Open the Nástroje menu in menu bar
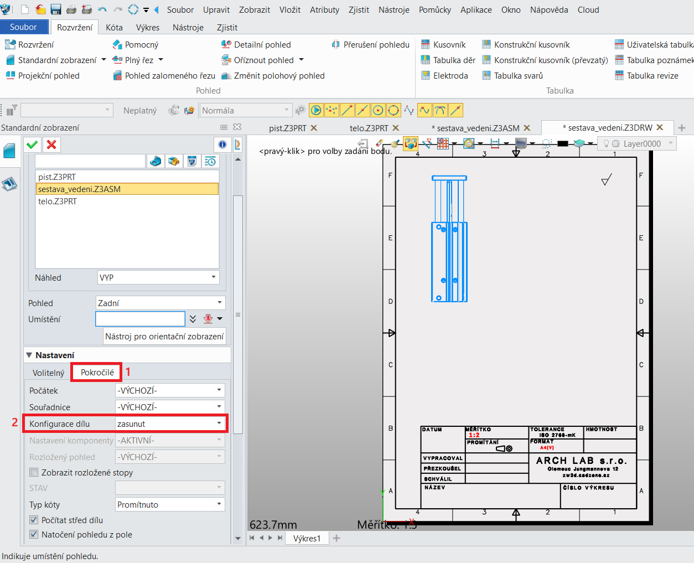 click(x=393, y=9)
